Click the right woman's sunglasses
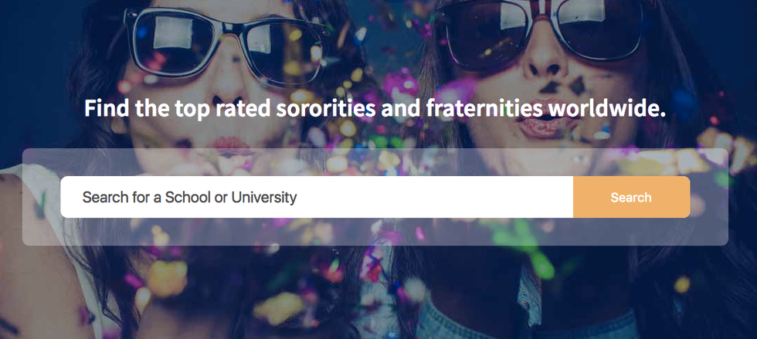 [541, 35]
